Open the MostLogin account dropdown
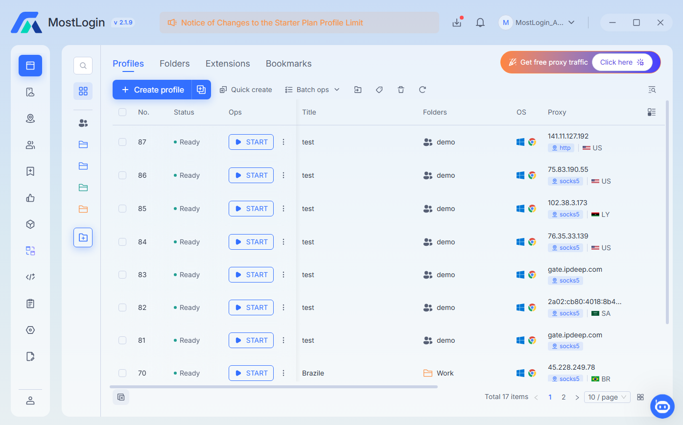 pos(537,23)
